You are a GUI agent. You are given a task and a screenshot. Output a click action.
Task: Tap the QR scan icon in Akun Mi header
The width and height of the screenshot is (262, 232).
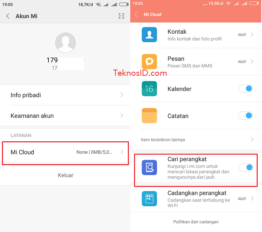tap(122, 16)
